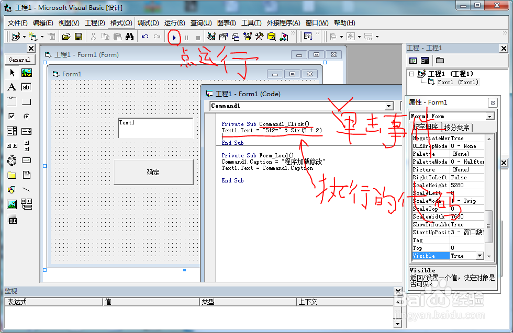This screenshot has width=513, height=333.
Task: Select the Shape tool in toolbox
Action: [12, 190]
